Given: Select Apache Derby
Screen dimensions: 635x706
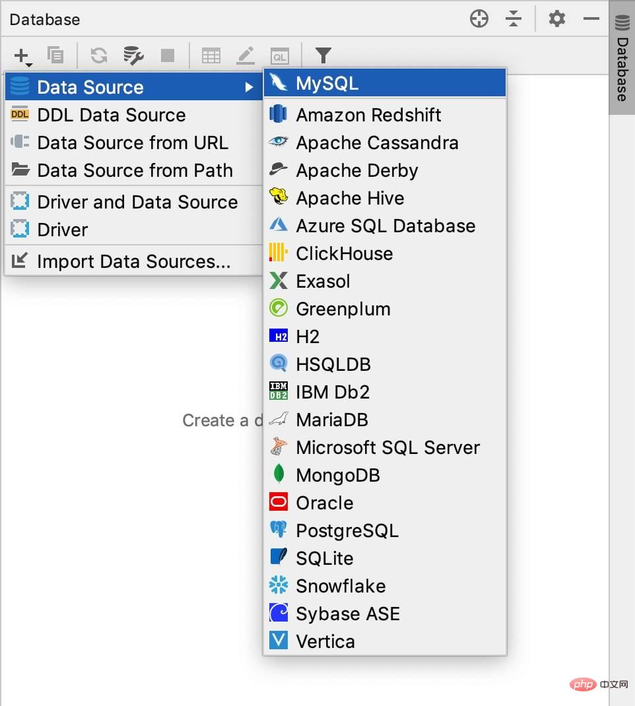Looking at the screenshot, I should 385,171.
